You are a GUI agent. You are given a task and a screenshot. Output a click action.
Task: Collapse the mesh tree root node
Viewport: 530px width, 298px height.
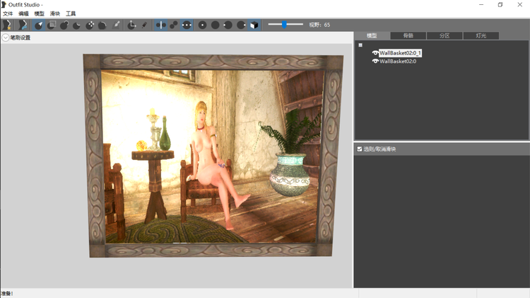pyautogui.click(x=360, y=45)
